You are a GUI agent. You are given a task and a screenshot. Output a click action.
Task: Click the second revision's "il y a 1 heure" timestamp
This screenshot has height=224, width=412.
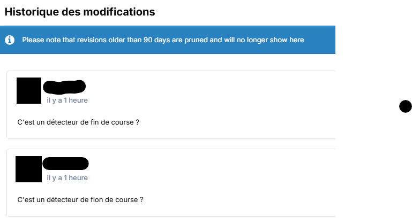click(x=68, y=178)
